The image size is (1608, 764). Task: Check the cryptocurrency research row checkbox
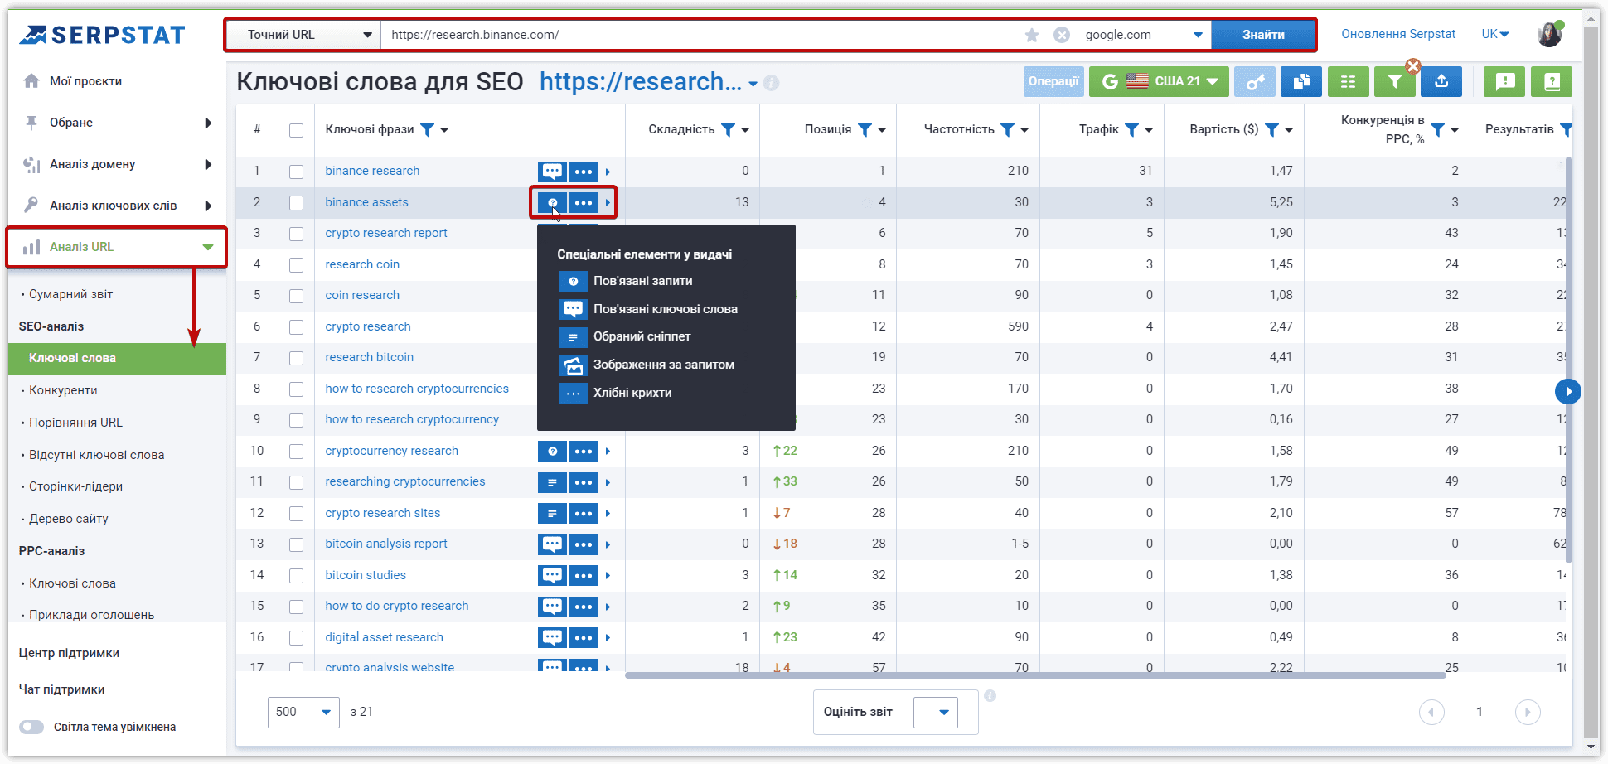pyautogui.click(x=296, y=452)
